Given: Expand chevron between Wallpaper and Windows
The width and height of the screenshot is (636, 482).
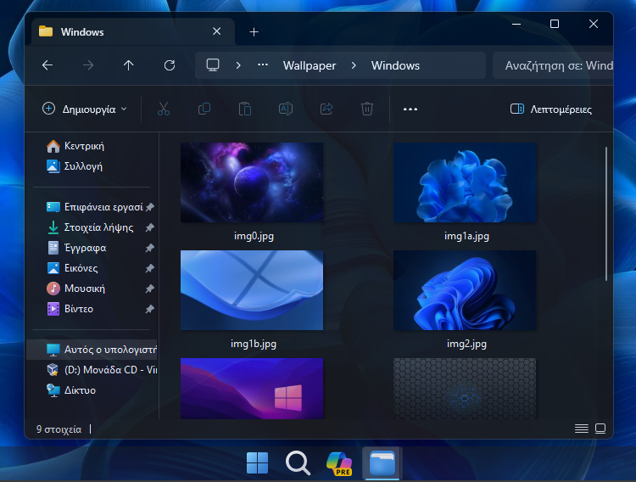Looking at the screenshot, I should click(x=354, y=65).
